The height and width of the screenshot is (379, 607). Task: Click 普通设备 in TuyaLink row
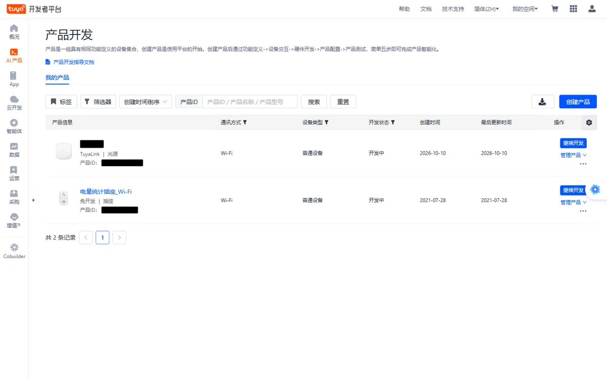(313, 153)
